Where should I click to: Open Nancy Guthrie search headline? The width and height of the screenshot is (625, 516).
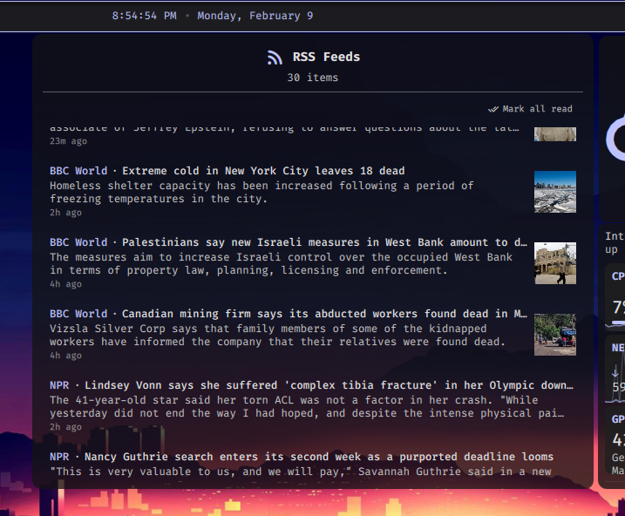319,457
